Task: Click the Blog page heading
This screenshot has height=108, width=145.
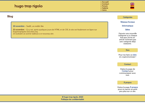Action: (10, 17)
